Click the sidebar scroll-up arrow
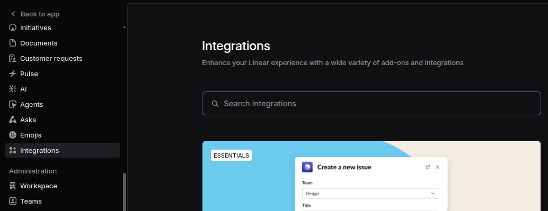This screenshot has height=211, width=548. 125,27
